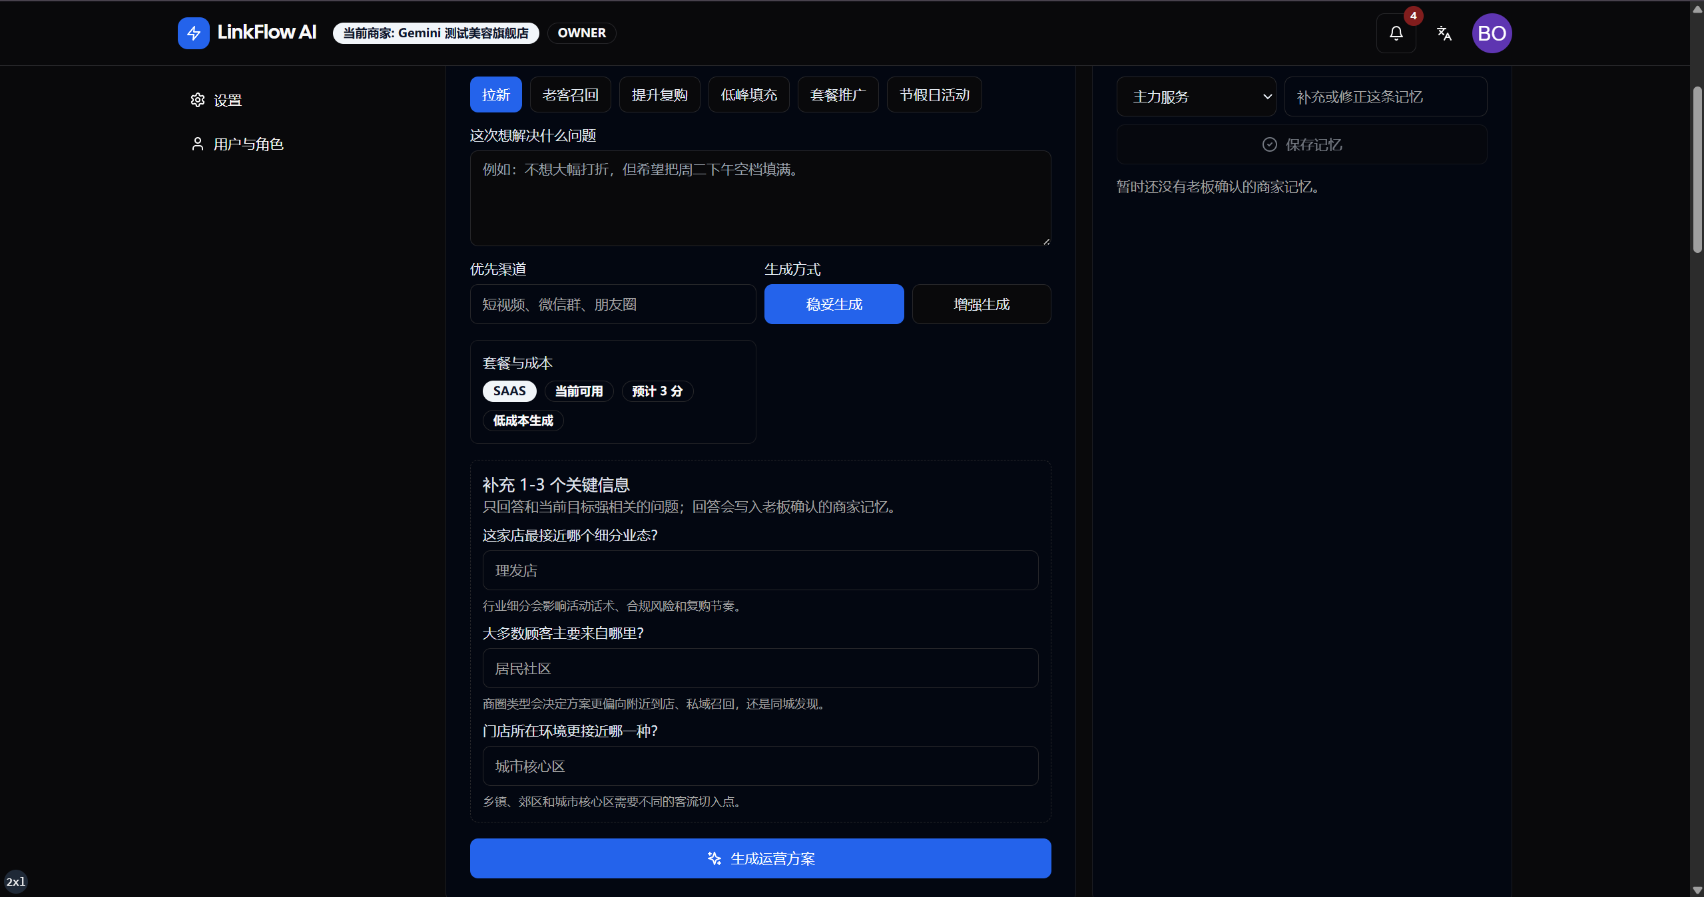Image resolution: width=1704 pixels, height=897 pixels.
Task: Click the user icon beside 用户与角色
Action: [198, 144]
